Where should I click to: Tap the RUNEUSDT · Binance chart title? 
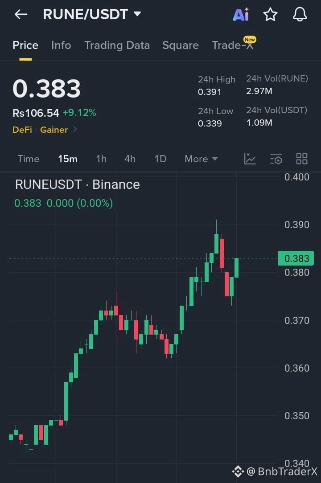coord(78,184)
